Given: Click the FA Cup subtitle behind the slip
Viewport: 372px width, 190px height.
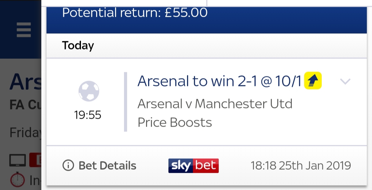Looking at the screenshot, I should (x=25, y=105).
